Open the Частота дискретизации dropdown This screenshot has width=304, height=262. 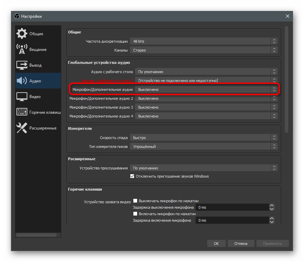[x=203, y=41]
